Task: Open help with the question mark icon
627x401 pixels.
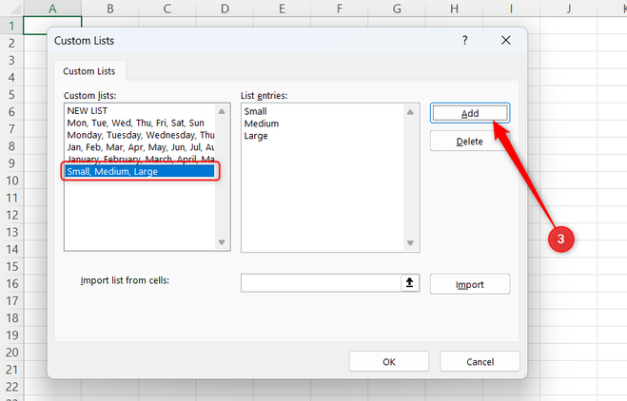Action: click(464, 40)
